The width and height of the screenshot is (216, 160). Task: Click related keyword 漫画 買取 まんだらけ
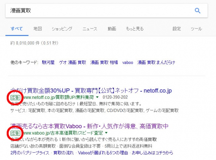point(156,63)
